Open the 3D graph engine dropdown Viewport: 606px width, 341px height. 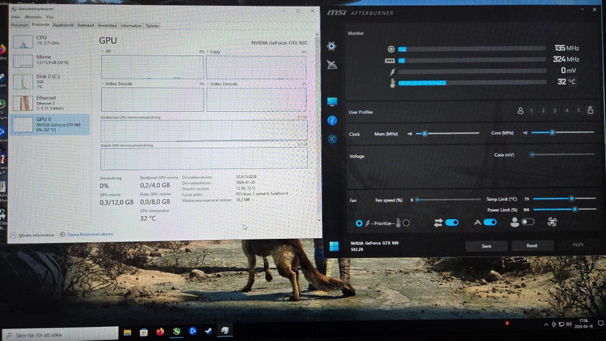point(106,51)
